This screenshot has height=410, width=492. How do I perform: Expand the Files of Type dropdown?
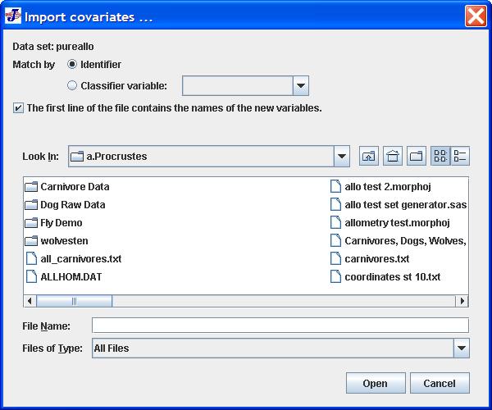point(461,348)
